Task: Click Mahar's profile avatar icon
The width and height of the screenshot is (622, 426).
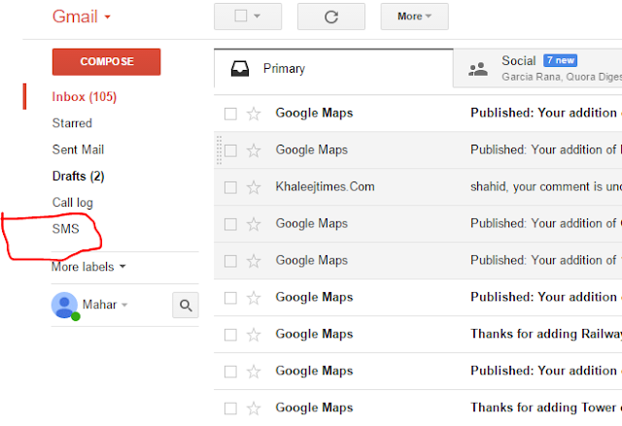Action: point(64,305)
